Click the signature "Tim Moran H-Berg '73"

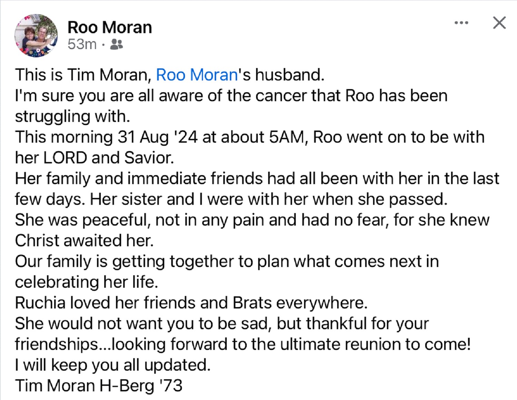click(x=99, y=386)
